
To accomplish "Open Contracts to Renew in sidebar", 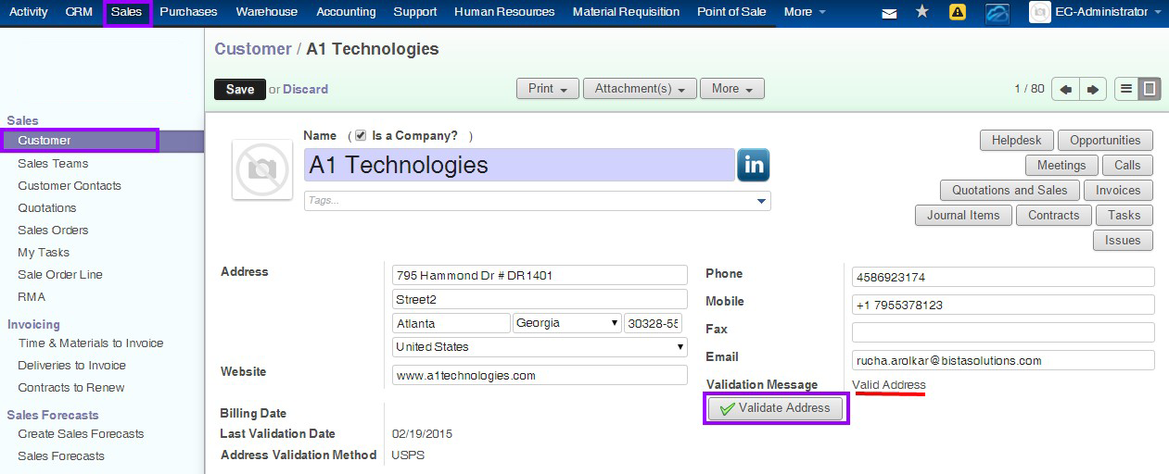I will point(71,387).
